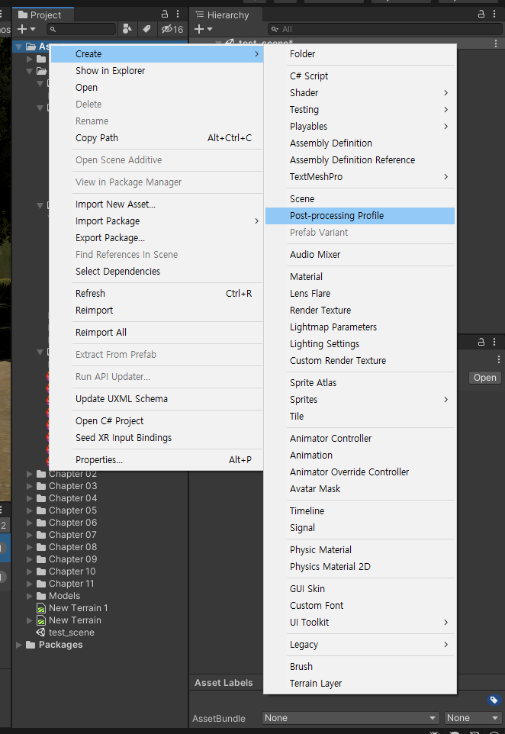This screenshot has height=734, width=505.
Task: Click Open C# Project menu item
Action: pyautogui.click(x=157, y=421)
